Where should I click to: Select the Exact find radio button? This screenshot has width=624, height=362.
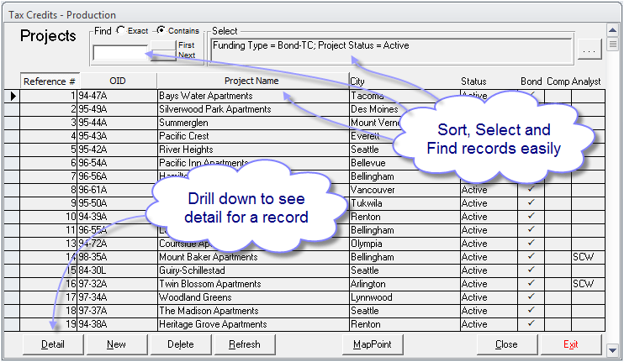tap(121, 30)
